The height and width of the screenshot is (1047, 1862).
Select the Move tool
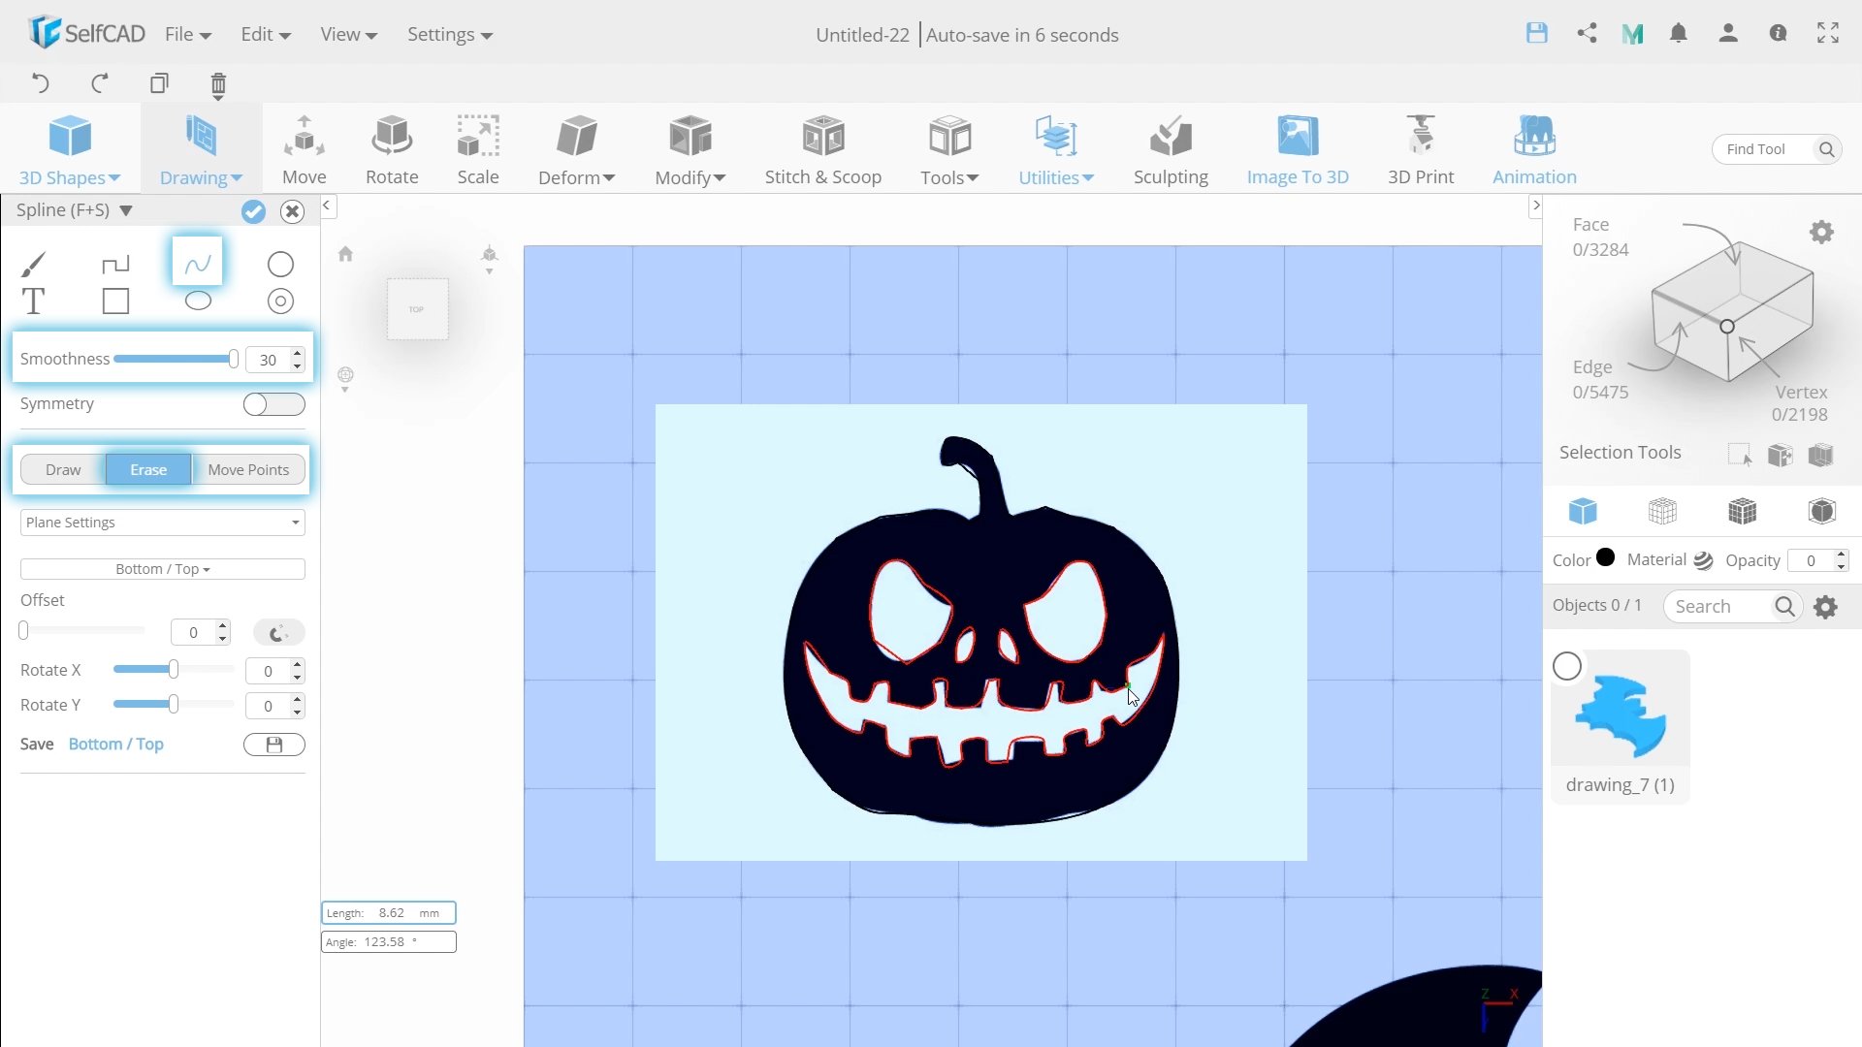pos(305,150)
